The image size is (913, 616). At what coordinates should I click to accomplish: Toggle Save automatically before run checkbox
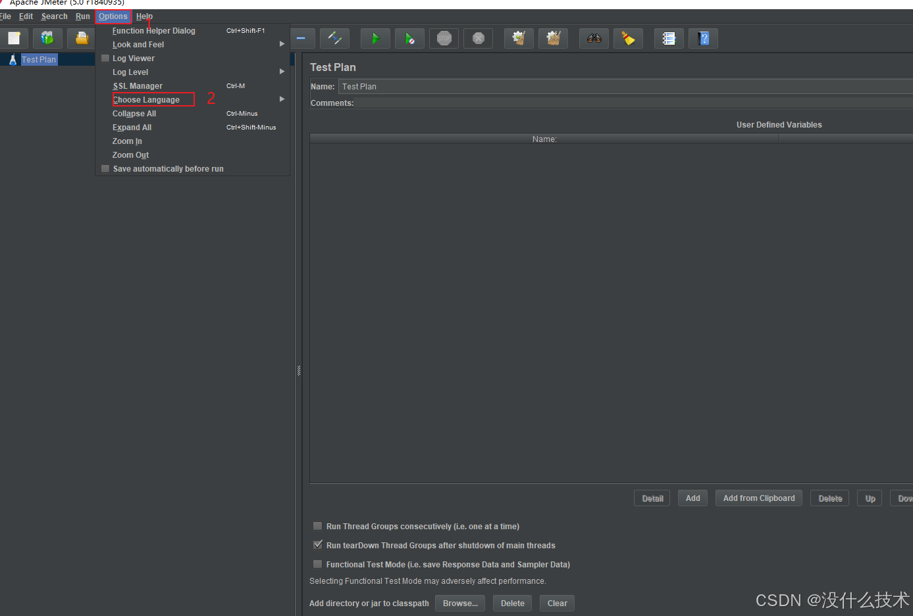tap(105, 168)
